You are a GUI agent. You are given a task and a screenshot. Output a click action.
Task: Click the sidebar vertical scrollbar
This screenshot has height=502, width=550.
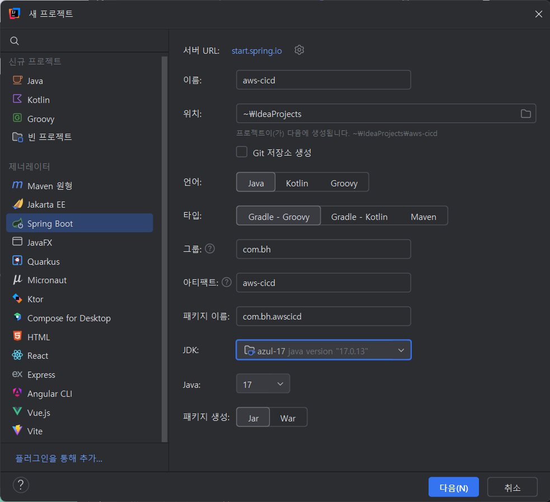click(164, 249)
